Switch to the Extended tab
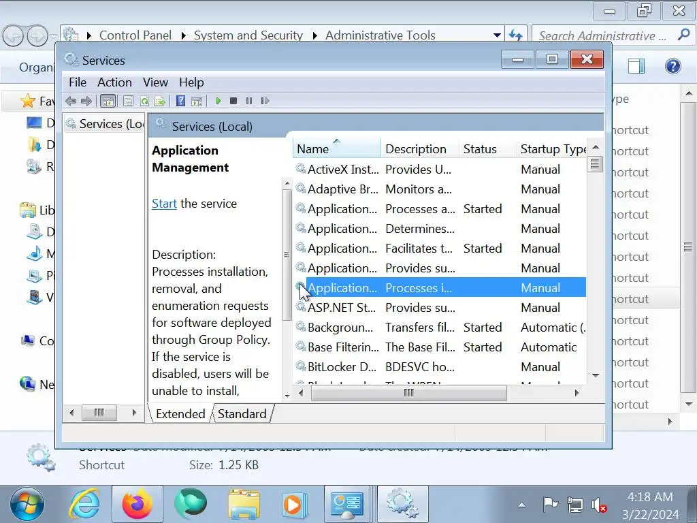 [180, 414]
